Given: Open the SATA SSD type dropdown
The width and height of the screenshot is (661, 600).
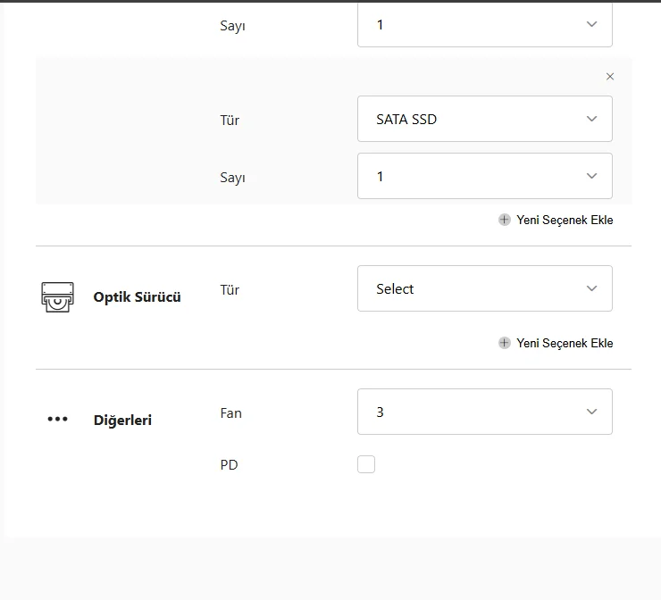Looking at the screenshot, I should (x=484, y=119).
